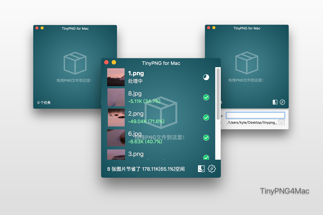The width and height of the screenshot is (323, 215).
Task: Open the settings gear in right window
Action: tap(282, 102)
